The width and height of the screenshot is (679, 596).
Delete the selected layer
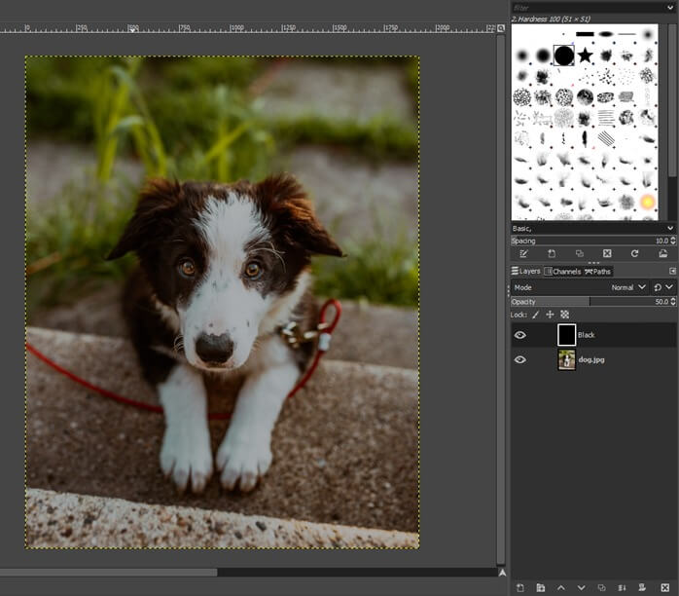click(x=665, y=587)
